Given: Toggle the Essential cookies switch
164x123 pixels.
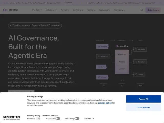Looking at the screenshot, I should point(38,118).
